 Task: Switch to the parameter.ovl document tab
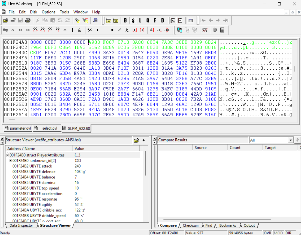18,128
